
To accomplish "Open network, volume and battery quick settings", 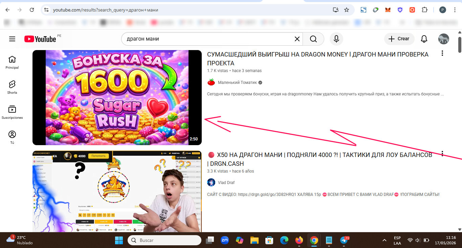I will (x=418, y=240).
